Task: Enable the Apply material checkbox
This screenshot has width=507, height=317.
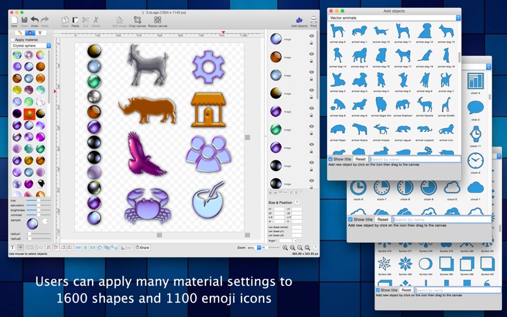Action: [13, 40]
